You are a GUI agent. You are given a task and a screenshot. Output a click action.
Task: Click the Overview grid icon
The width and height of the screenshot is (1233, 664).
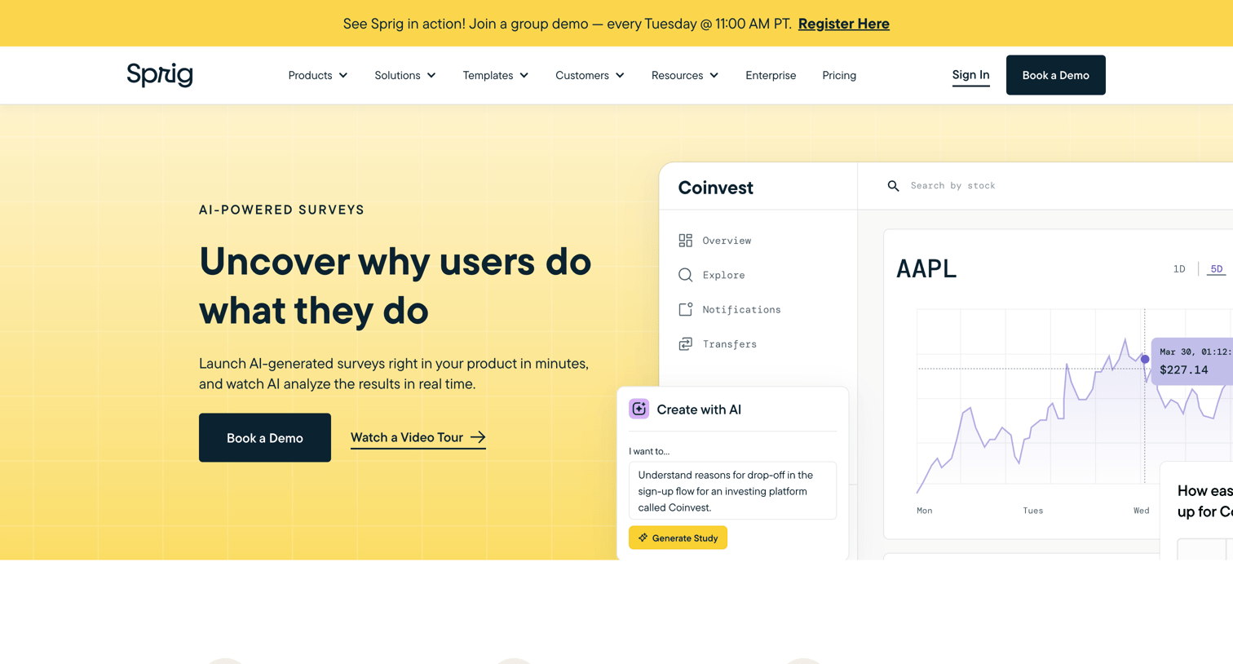click(685, 241)
